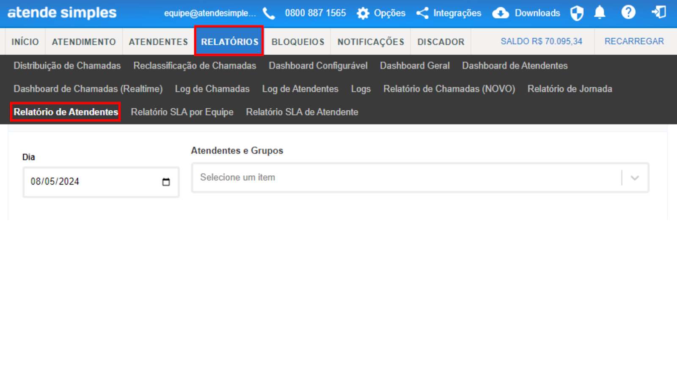Open the BLOQUEIOS tab
The image size is (677, 381).
coord(298,42)
